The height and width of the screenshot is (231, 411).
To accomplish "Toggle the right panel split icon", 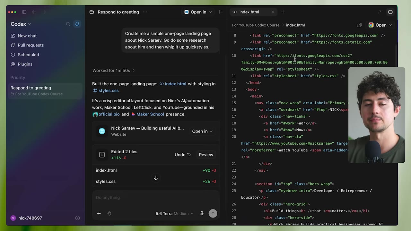I will pyautogui.click(x=390, y=12).
